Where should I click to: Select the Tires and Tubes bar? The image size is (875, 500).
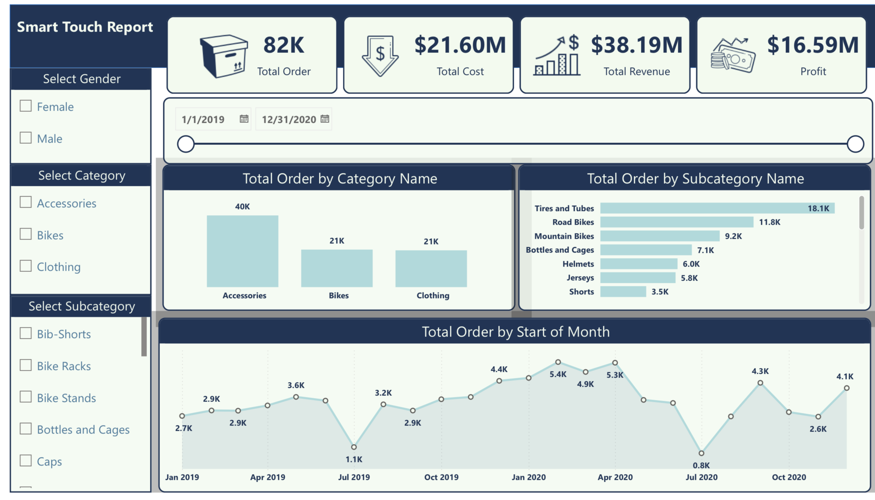[x=717, y=208]
